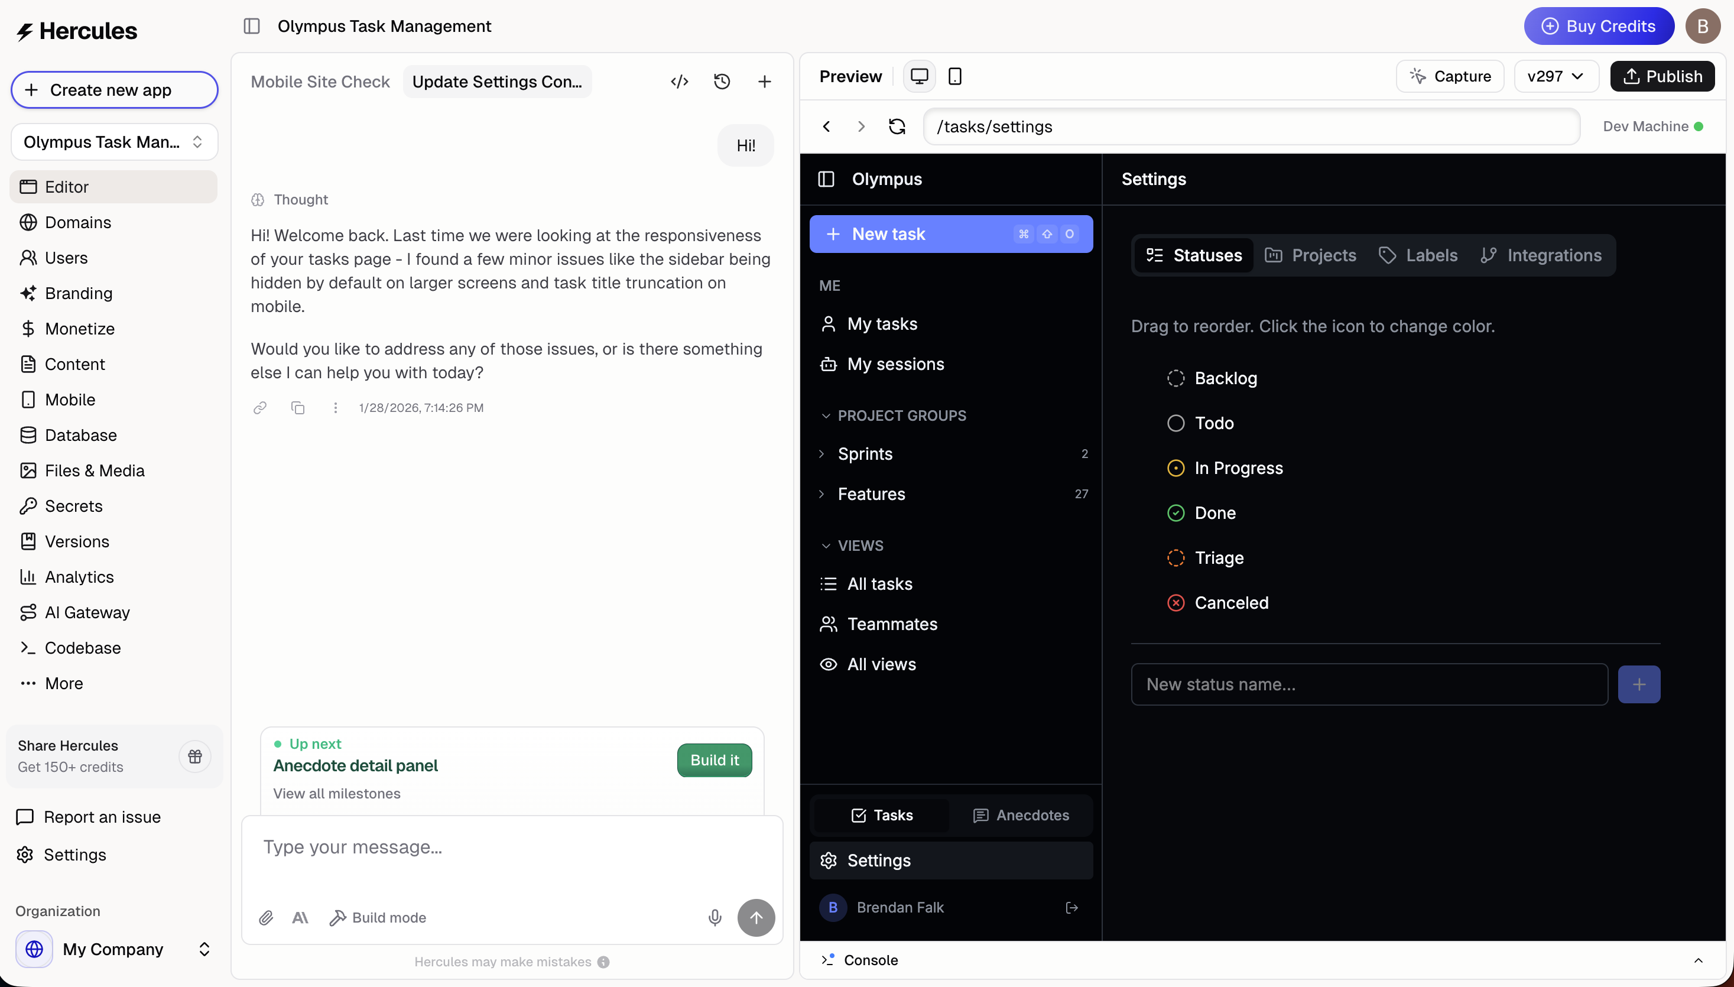This screenshot has width=1734, height=987.
Task: Open the v297 version dropdown
Action: click(1556, 76)
